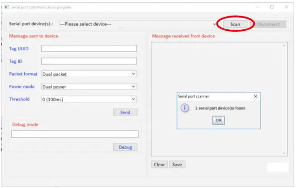Open the serial port device dropdown
This screenshot has height=188, width=296.
(x=138, y=24)
